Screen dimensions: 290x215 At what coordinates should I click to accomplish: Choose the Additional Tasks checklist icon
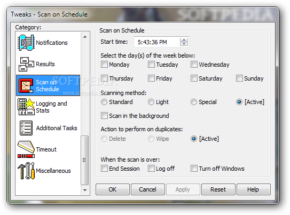pyautogui.click(x=26, y=128)
